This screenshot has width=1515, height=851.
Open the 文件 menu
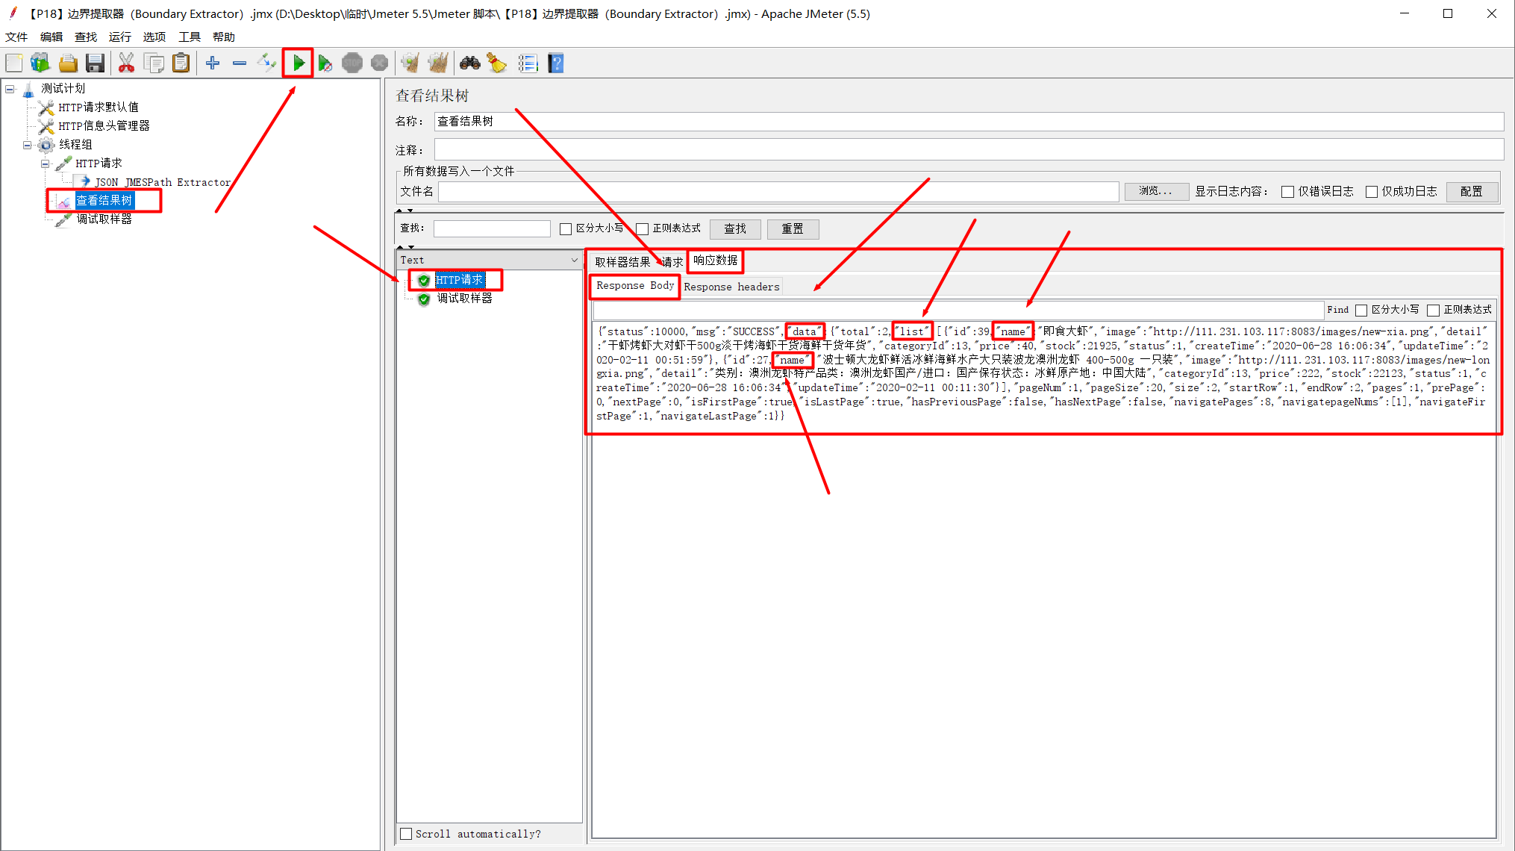(16, 37)
